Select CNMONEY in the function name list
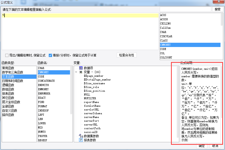Screen dimensions: 225x150 pos(54,72)
